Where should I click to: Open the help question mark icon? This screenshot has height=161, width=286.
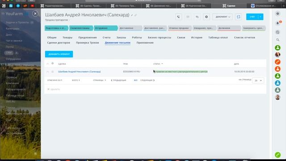pyautogui.click(x=278, y=13)
